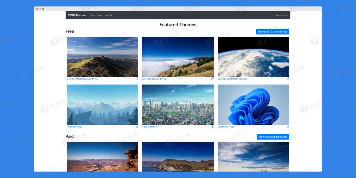
Task: Select the paid coastal island thumbnail
Action: (178, 157)
